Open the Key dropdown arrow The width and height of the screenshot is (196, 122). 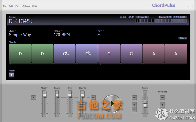click(x=103, y=31)
